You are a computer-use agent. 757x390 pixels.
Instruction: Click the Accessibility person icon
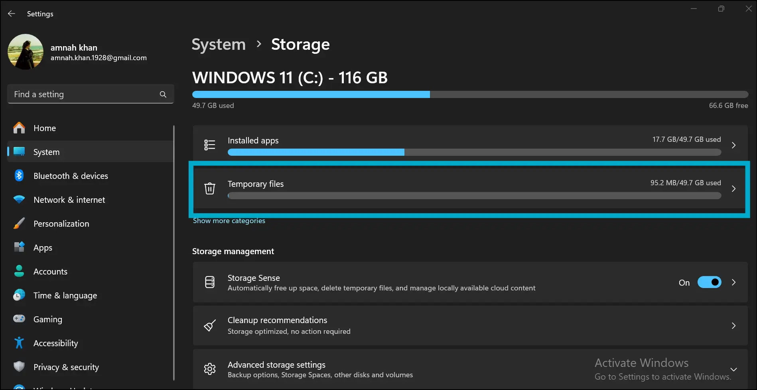pyautogui.click(x=19, y=343)
